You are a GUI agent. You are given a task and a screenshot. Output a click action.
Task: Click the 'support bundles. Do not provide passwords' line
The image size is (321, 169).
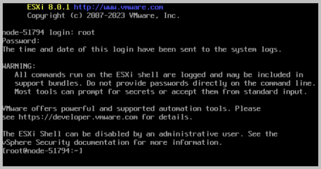coord(165,83)
